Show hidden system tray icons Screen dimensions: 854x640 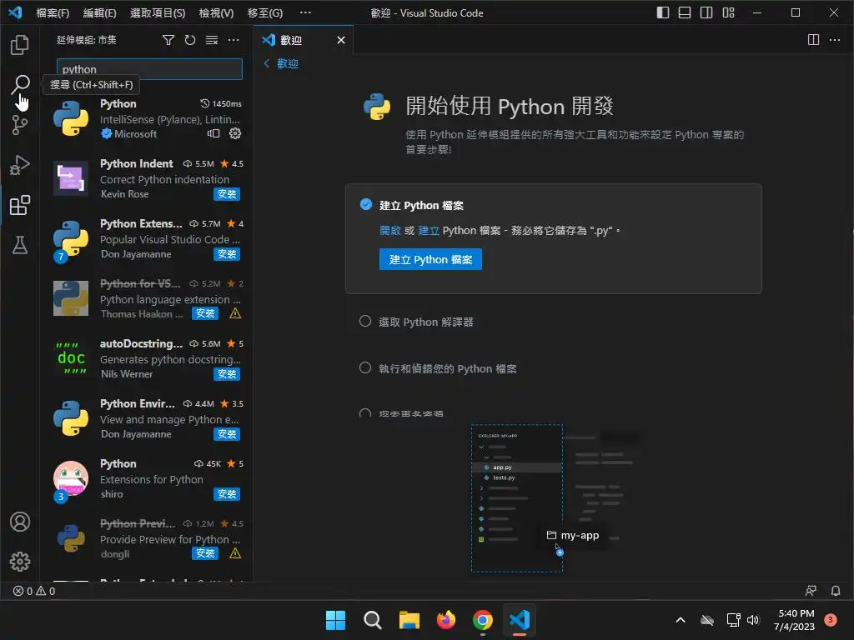coord(681,620)
